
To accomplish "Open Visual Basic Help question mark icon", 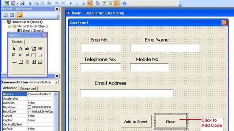I will (x=124, y=3).
